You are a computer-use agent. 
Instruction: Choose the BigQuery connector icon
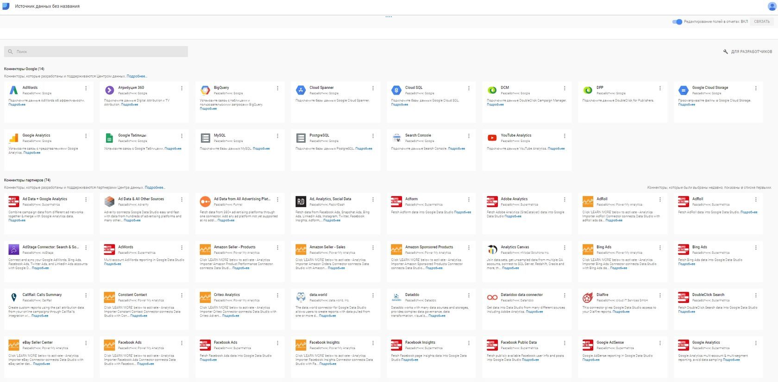pyautogui.click(x=205, y=90)
